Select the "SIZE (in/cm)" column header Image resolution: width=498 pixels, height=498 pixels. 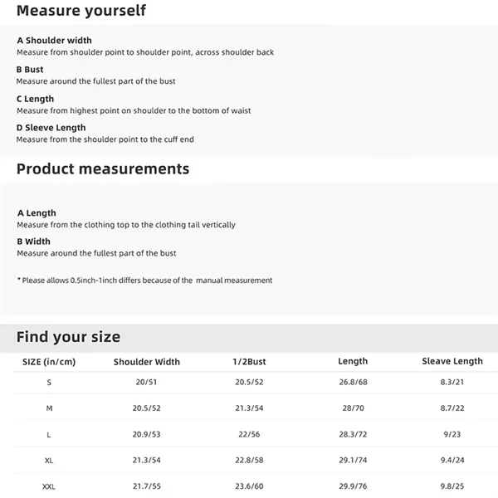tap(49, 362)
